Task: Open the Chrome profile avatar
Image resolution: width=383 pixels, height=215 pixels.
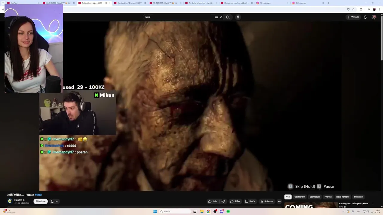Action: pos(374,9)
